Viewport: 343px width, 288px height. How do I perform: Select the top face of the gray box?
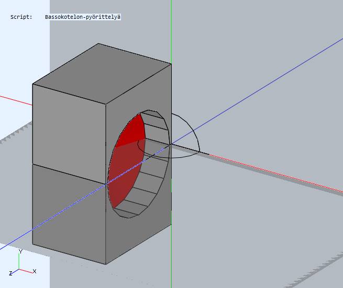click(x=102, y=73)
